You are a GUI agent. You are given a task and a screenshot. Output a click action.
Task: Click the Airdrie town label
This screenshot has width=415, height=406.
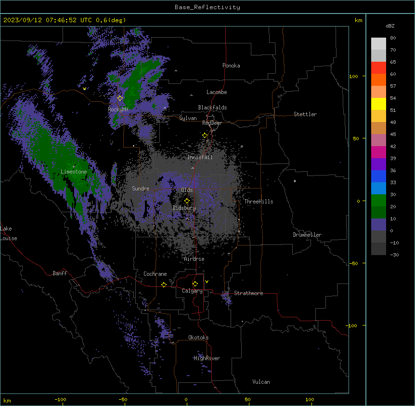coord(195,259)
